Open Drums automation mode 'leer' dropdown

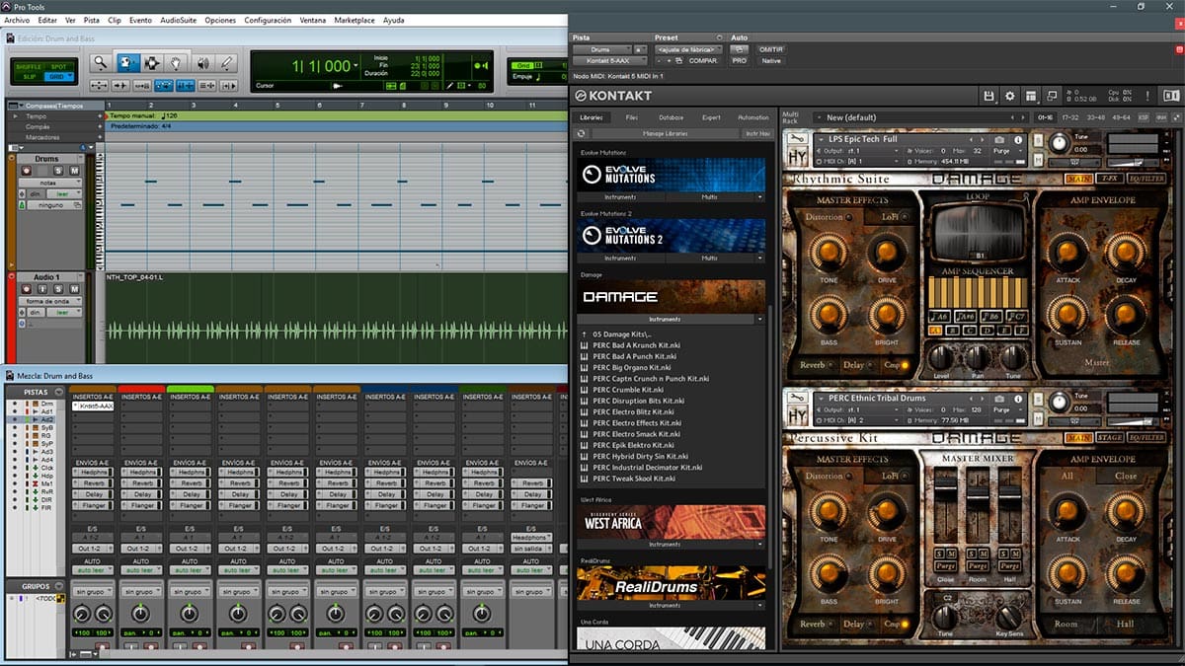(x=63, y=193)
